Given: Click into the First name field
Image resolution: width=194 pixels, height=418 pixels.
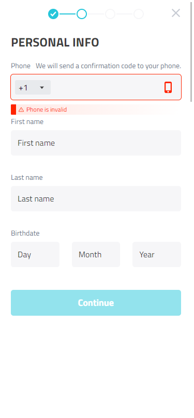Looking at the screenshot, I should point(96,143).
